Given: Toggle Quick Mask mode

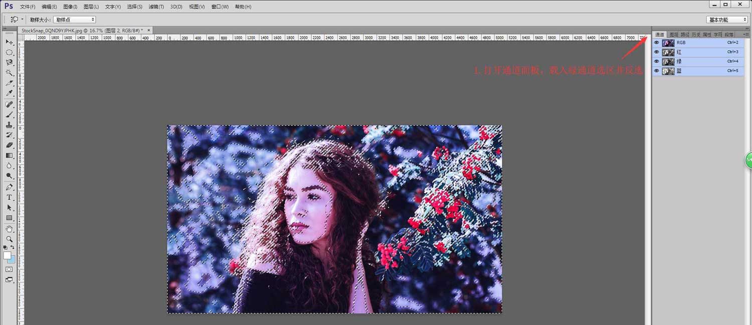Looking at the screenshot, I should point(9,269).
